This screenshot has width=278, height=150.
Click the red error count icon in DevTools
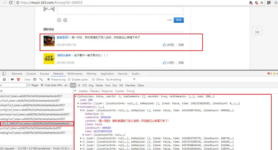[268, 74]
